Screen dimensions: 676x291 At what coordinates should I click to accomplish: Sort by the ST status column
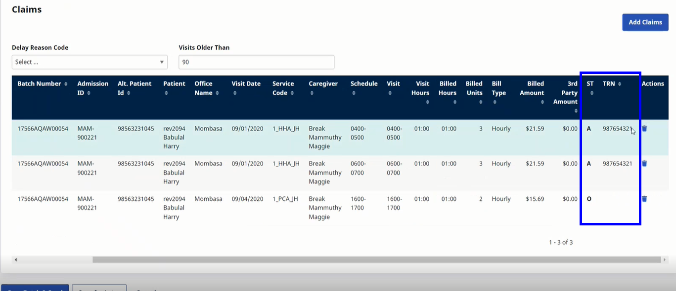[x=591, y=93]
